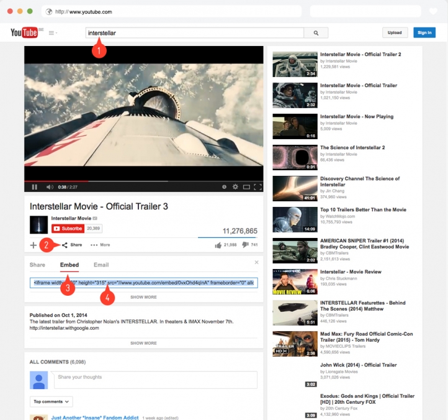448x420 pixels.
Task: Pause the video playback
Action: click(35, 187)
